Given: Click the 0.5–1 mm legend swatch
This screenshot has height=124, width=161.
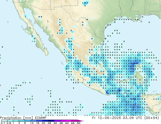Looking at the screenshot, I should pos(10,121).
